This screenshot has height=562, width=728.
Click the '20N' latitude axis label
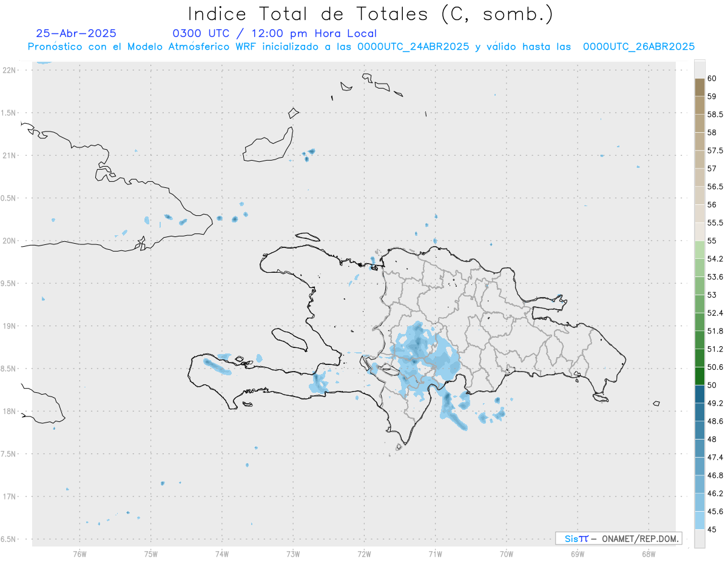(x=10, y=241)
